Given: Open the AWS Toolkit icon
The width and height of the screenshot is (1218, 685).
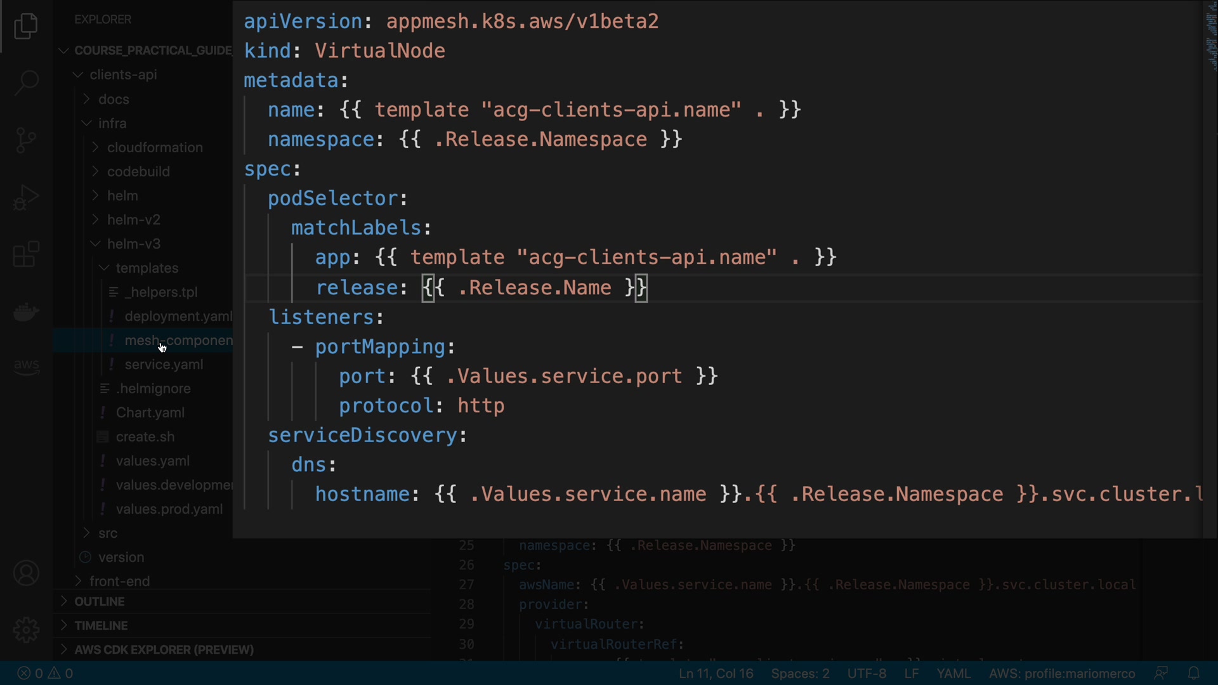Looking at the screenshot, I should pyautogui.click(x=26, y=366).
